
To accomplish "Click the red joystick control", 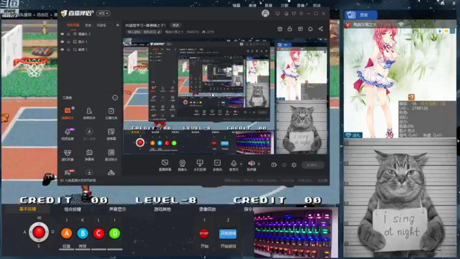I will point(39,233).
